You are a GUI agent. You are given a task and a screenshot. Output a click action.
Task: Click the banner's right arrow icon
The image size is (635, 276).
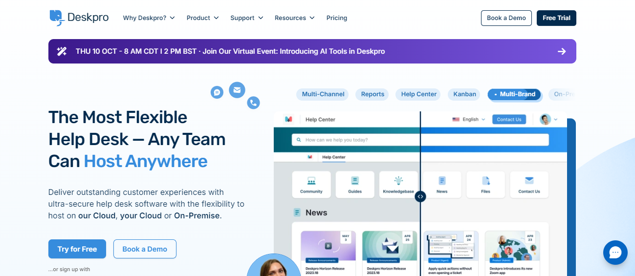coord(562,51)
